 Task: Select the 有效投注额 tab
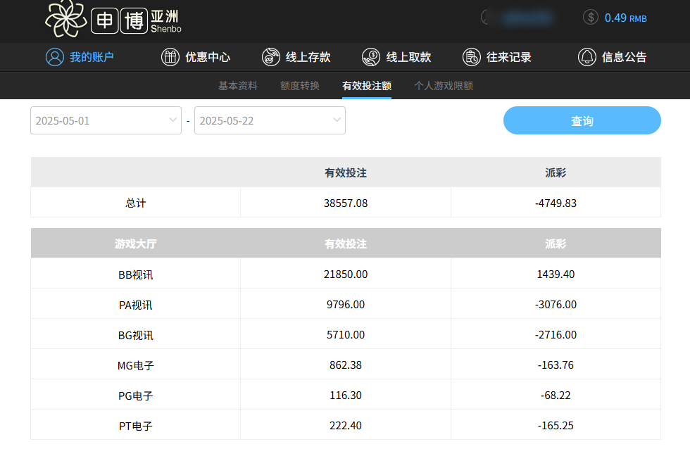coord(366,85)
